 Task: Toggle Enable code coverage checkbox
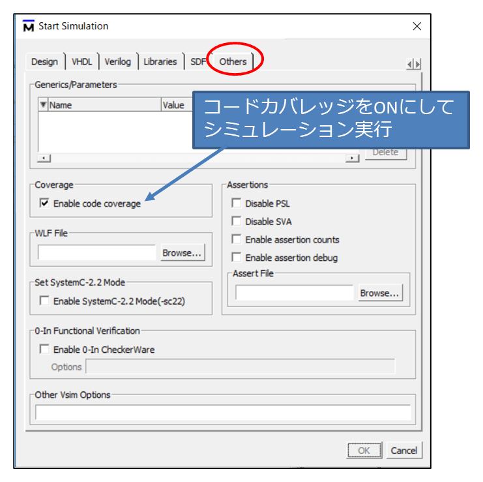tap(44, 203)
